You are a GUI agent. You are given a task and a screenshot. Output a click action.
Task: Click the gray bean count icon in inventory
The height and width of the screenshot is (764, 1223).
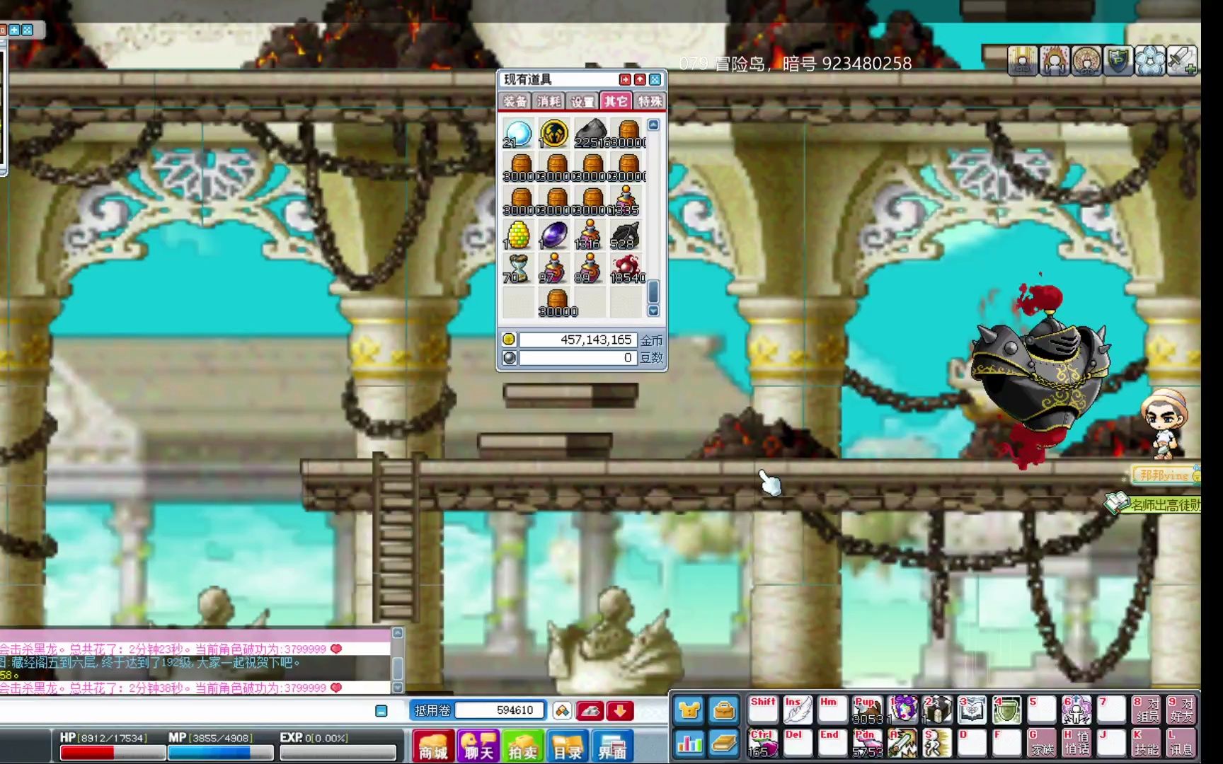(509, 358)
